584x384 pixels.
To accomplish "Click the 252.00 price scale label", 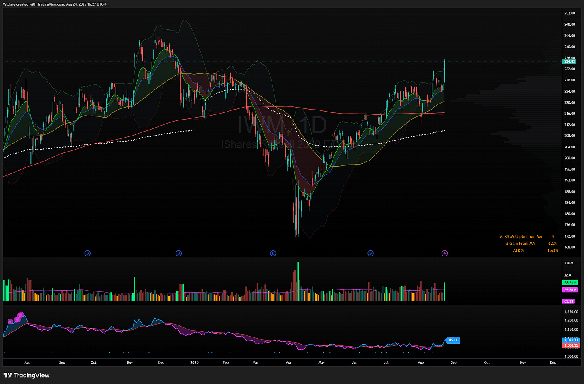I will [x=570, y=13].
